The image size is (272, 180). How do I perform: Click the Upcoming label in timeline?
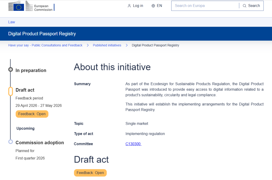click(25, 129)
